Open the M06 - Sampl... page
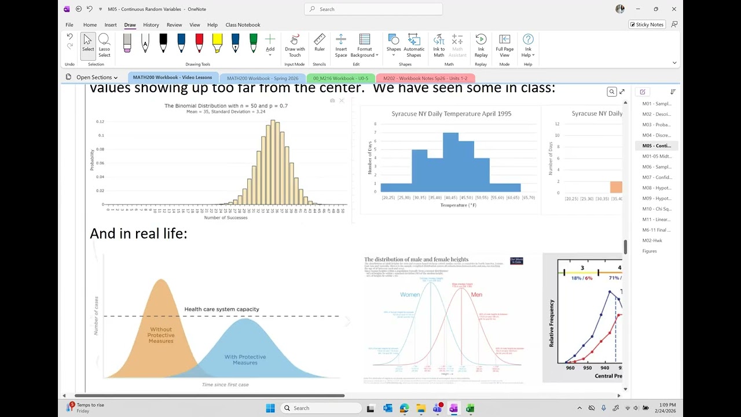 656,167
